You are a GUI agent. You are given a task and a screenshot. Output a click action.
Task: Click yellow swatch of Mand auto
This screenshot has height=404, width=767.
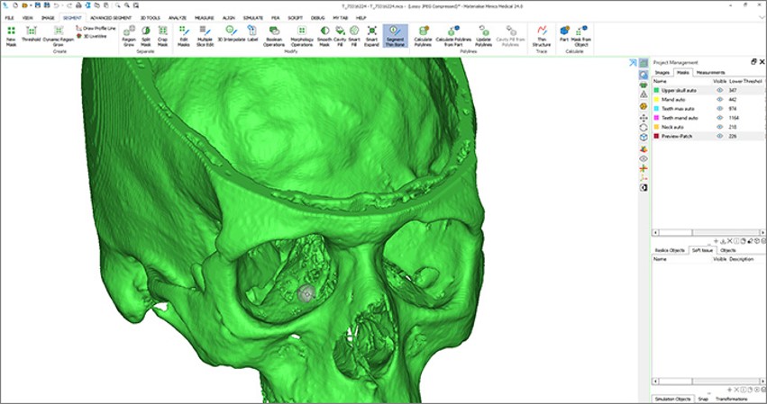(656, 100)
